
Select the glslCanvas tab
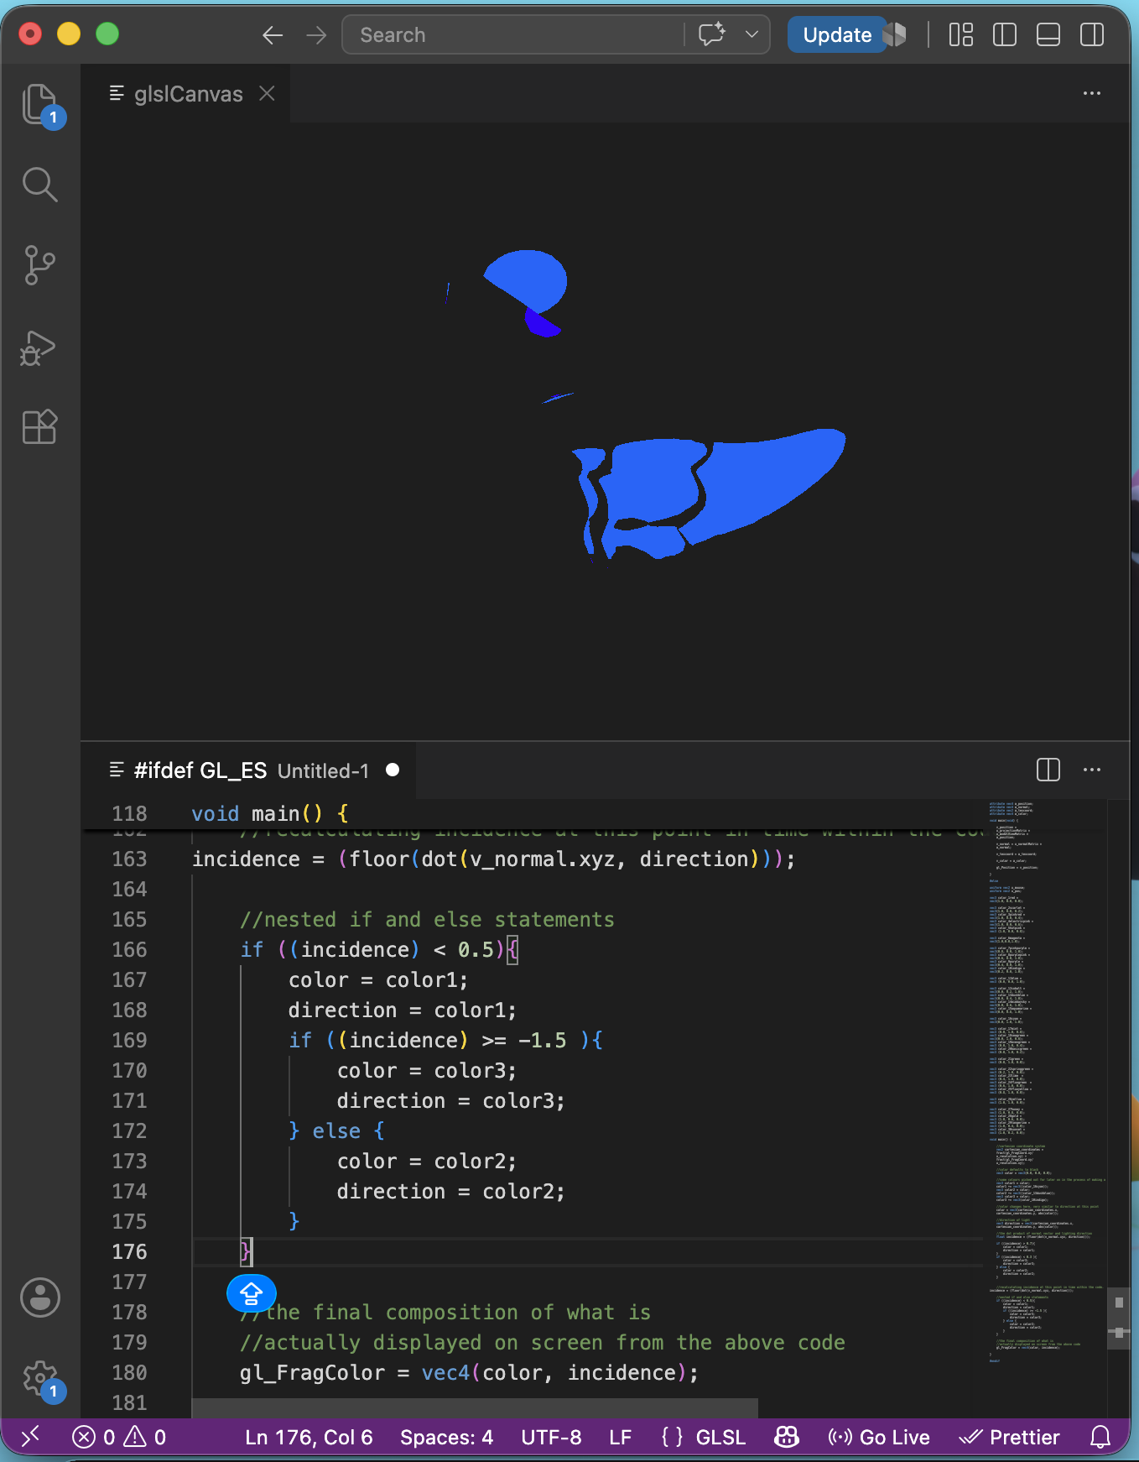tap(186, 94)
